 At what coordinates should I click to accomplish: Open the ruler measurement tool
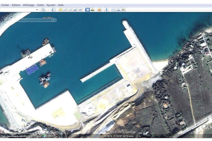(107, 10)
